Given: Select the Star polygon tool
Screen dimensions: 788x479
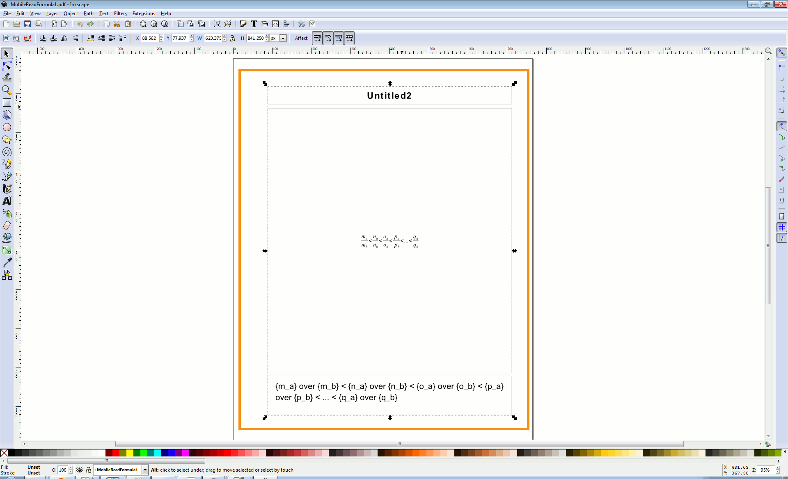Looking at the screenshot, I should pos(7,140).
